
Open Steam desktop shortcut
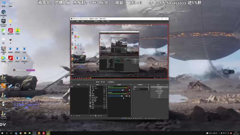click(10, 86)
